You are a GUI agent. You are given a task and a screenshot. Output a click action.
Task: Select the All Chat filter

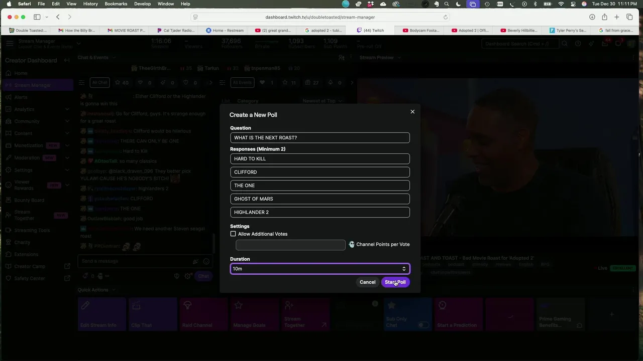[99, 83]
